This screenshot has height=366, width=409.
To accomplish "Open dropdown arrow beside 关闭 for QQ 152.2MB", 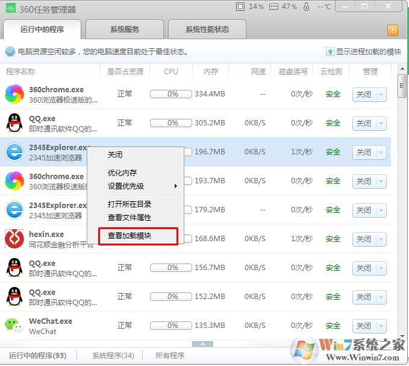I will tap(381, 297).
